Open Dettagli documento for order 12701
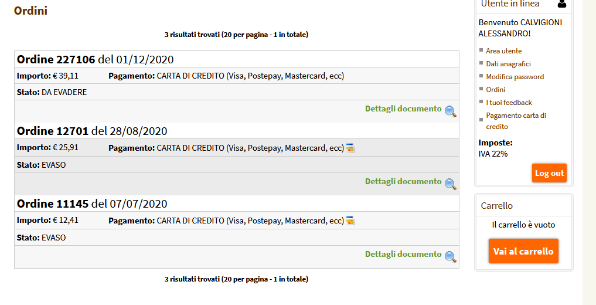This screenshot has width=596, height=305. (403, 181)
